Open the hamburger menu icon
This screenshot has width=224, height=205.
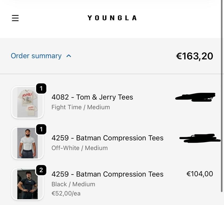pyautogui.click(x=15, y=18)
